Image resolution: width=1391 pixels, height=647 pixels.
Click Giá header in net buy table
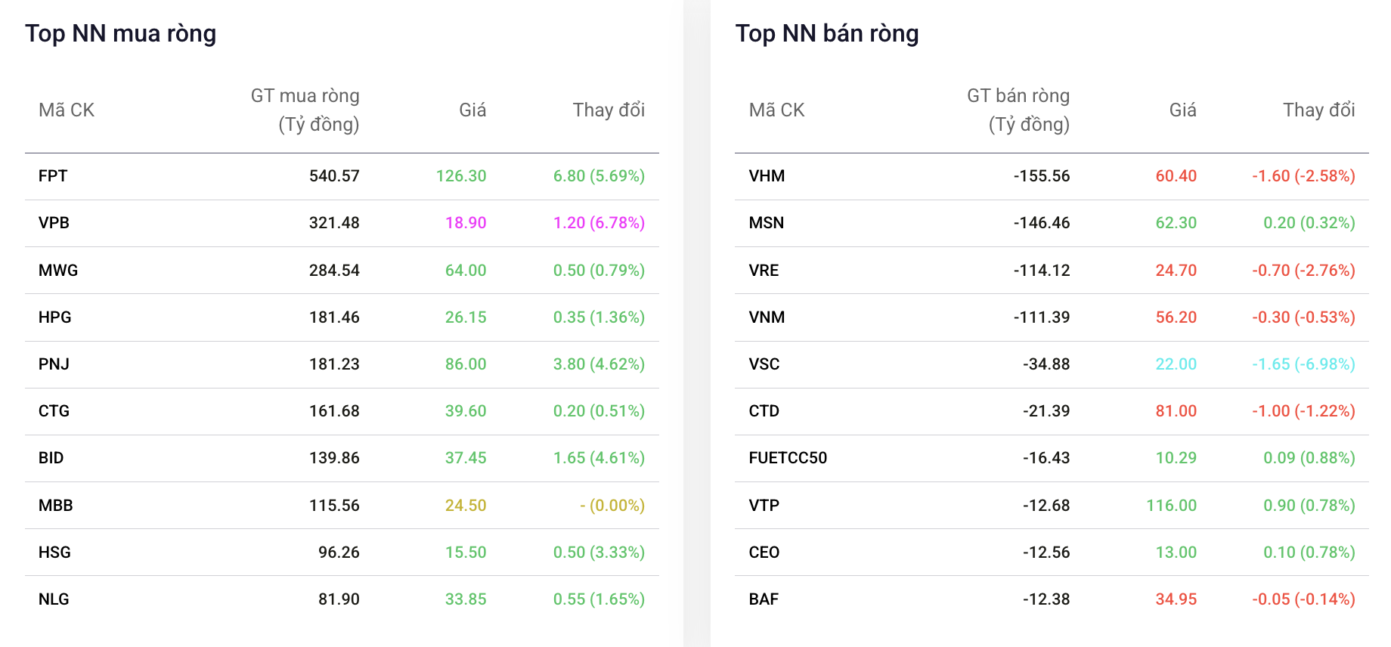click(472, 110)
